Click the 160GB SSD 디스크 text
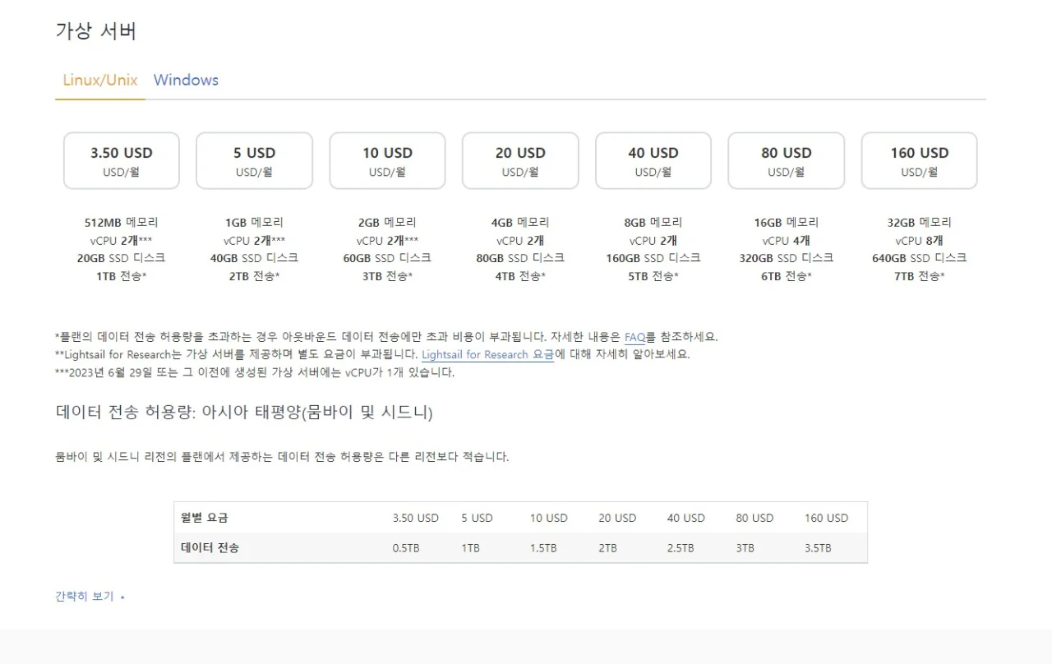The width and height of the screenshot is (1052, 664). (x=653, y=258)
